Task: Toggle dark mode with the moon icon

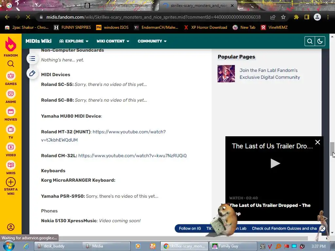Action: pos(320,41)
